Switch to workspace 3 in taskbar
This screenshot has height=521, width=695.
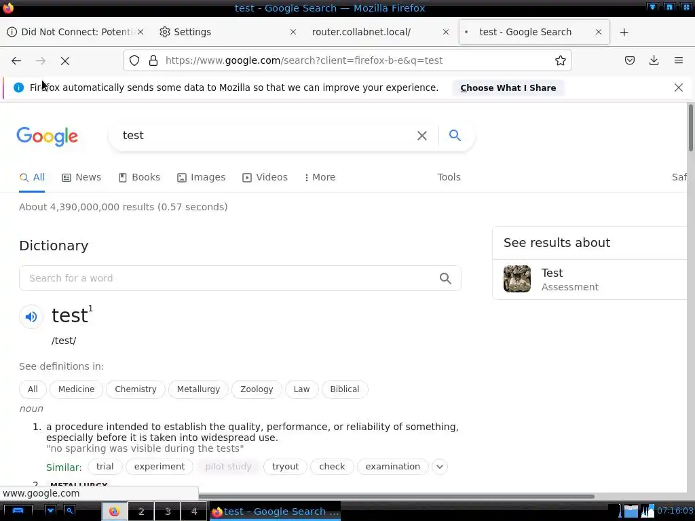tap(168, 512)
